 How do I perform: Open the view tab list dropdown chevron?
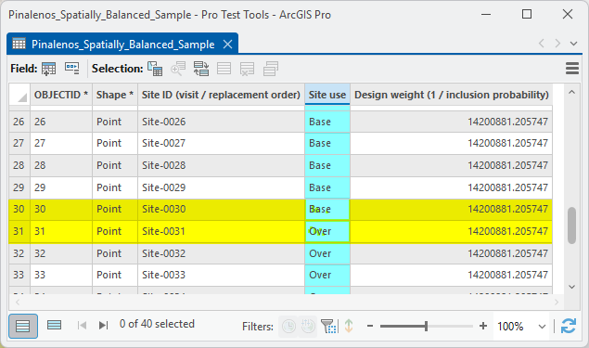point(573,44)
